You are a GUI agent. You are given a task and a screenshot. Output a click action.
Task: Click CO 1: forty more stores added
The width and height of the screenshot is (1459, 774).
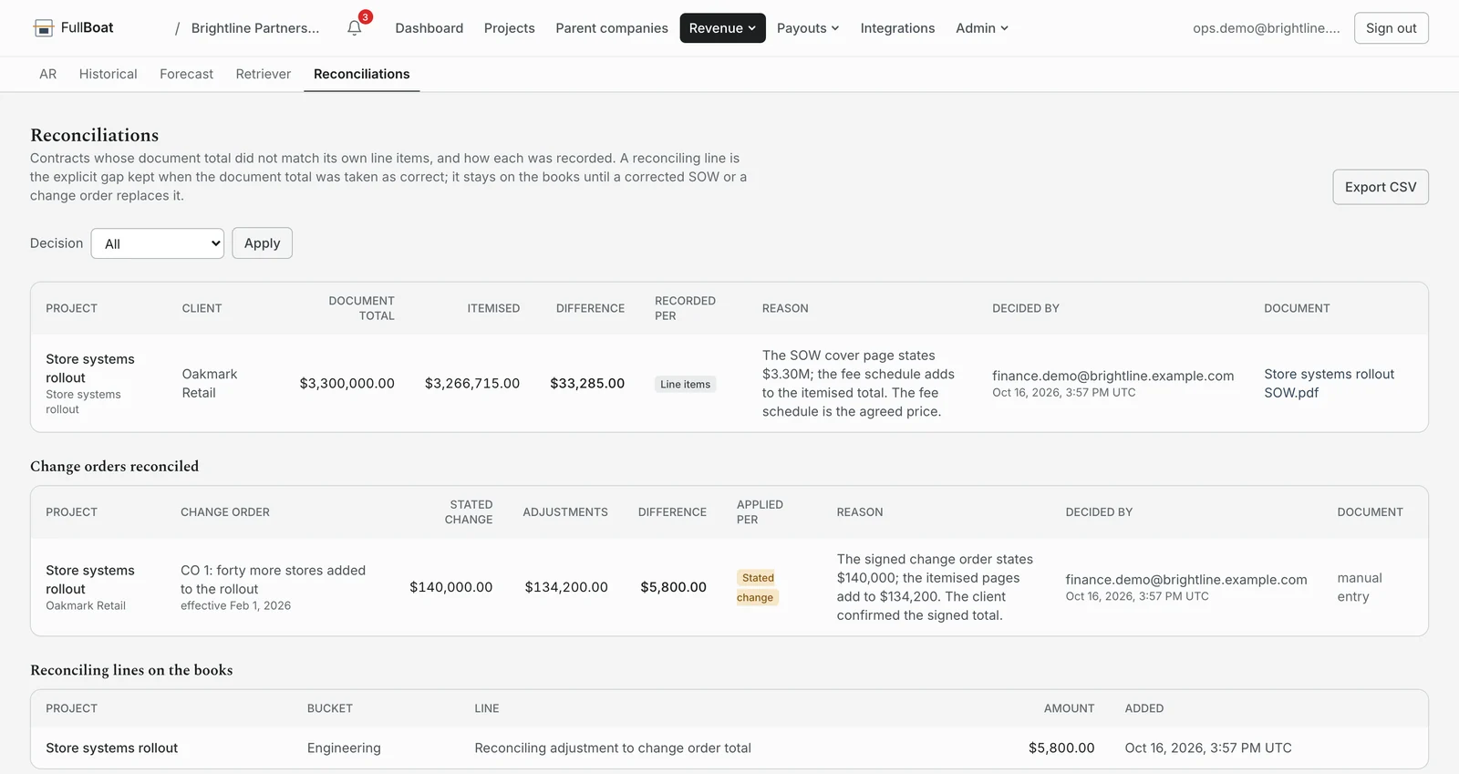[274, 580]
